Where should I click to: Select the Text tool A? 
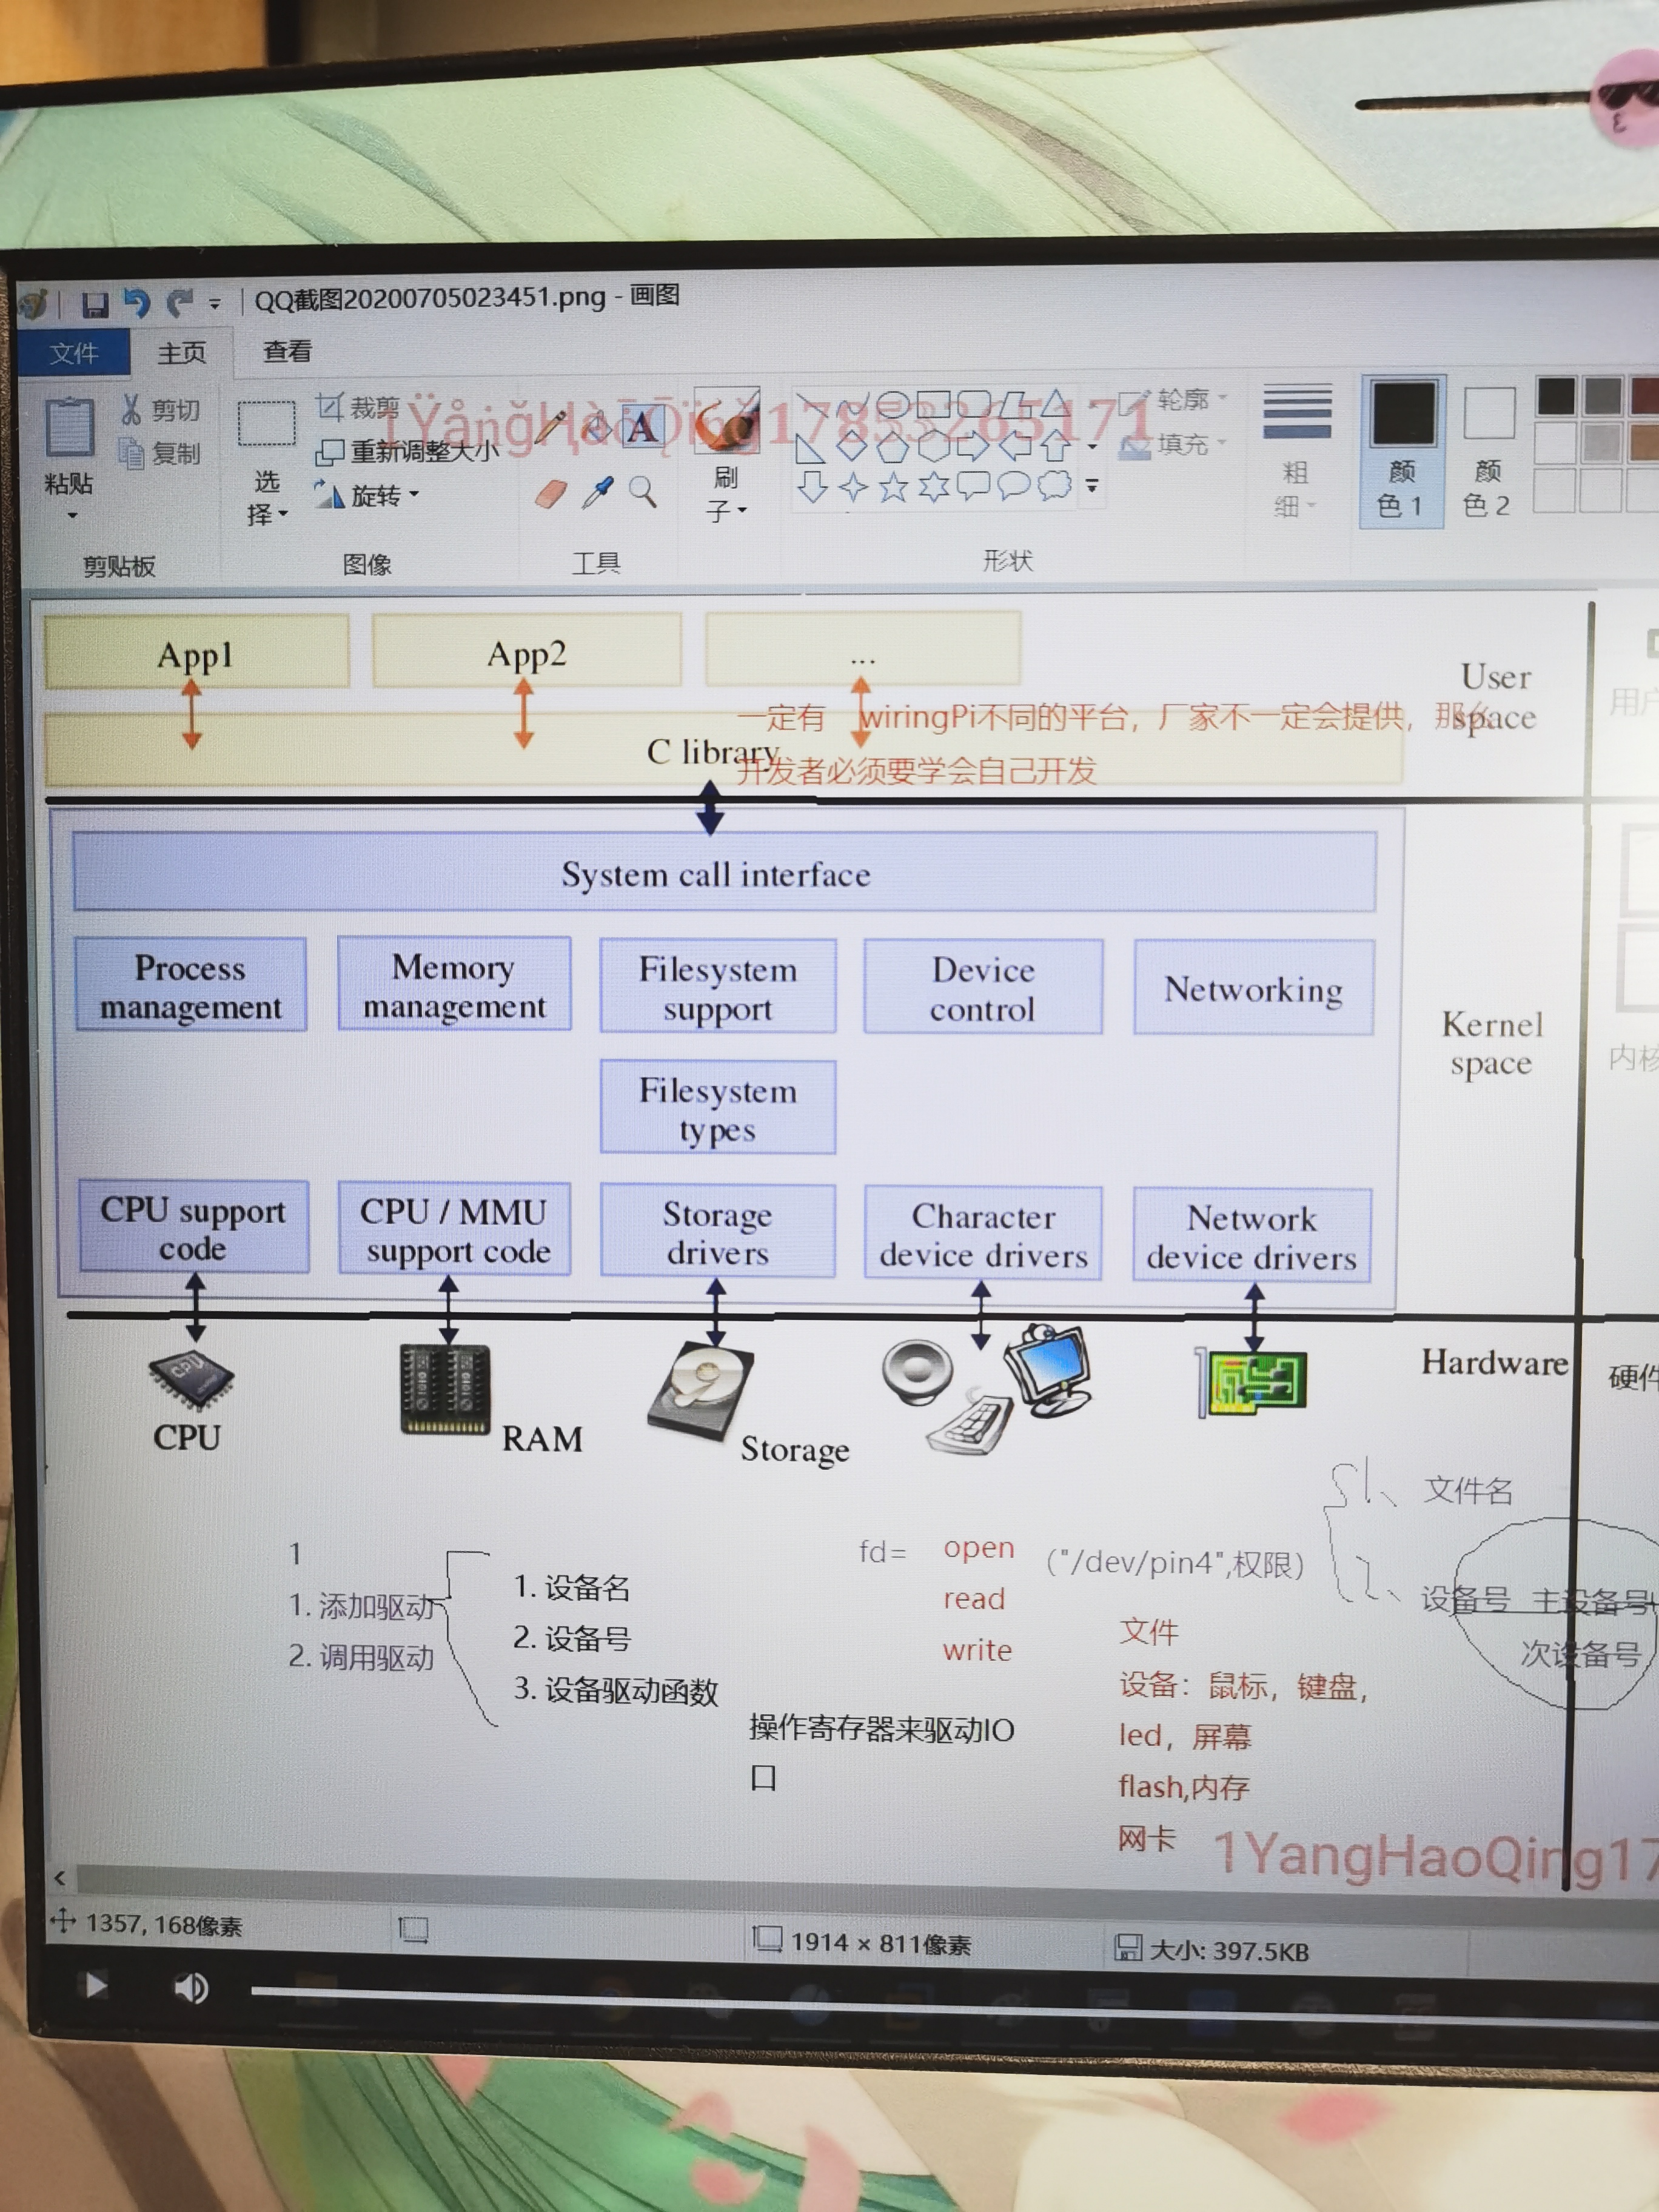click(x=642, y=427)
